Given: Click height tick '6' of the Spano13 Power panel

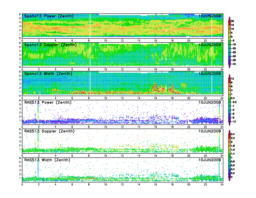Looking at the screenshot, I should coord(20,14).
